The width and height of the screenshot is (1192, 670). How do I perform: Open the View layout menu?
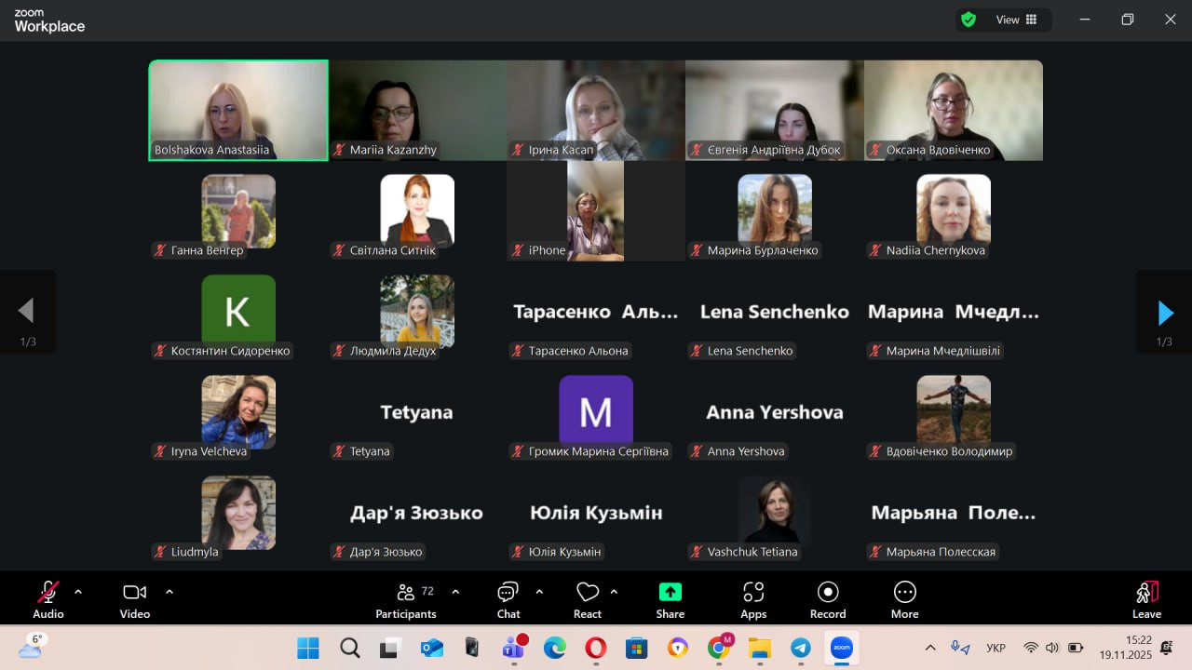[1016, 20]
